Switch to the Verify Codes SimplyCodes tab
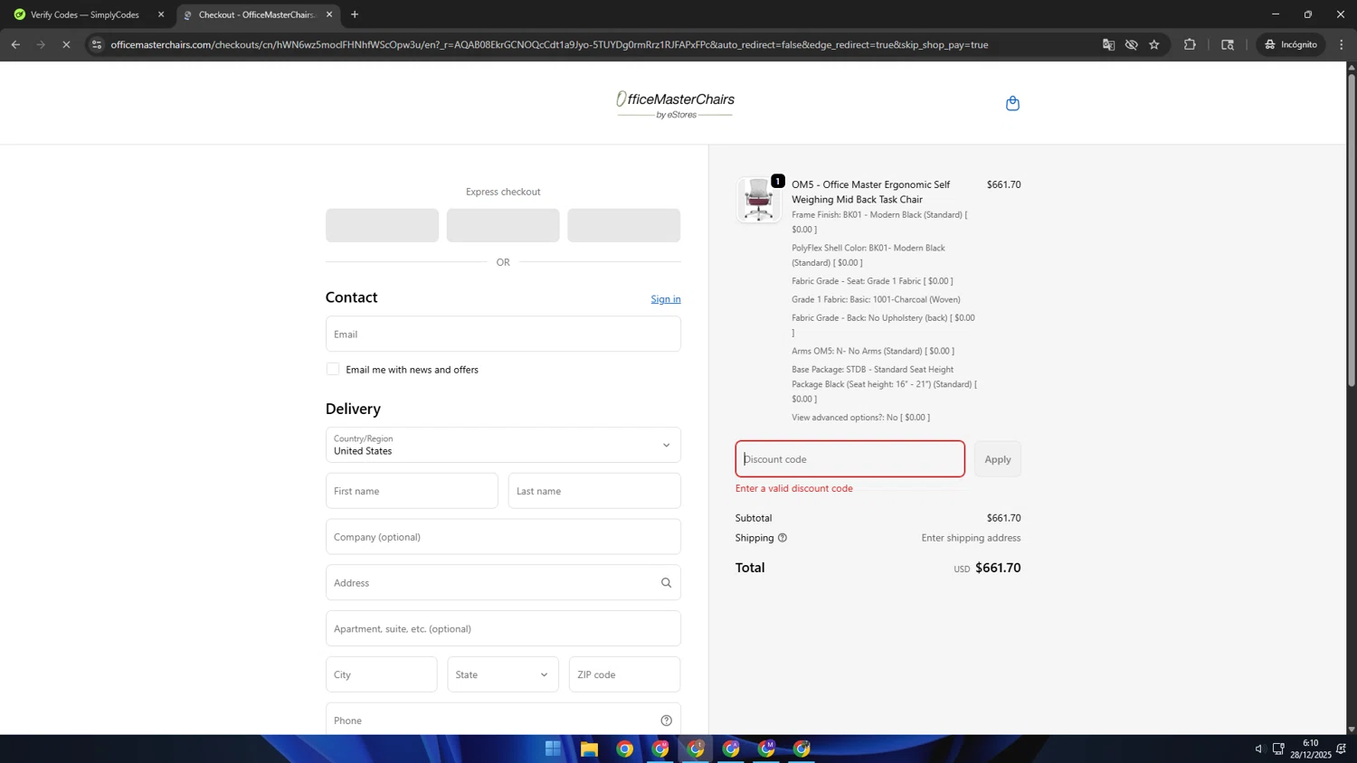1357x763 pixels. pos(85,14)
